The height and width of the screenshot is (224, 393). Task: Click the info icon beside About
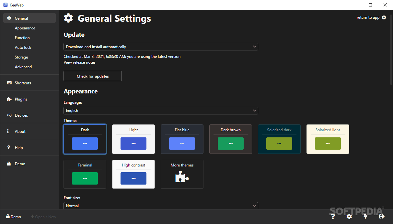[x=8, y=132]
